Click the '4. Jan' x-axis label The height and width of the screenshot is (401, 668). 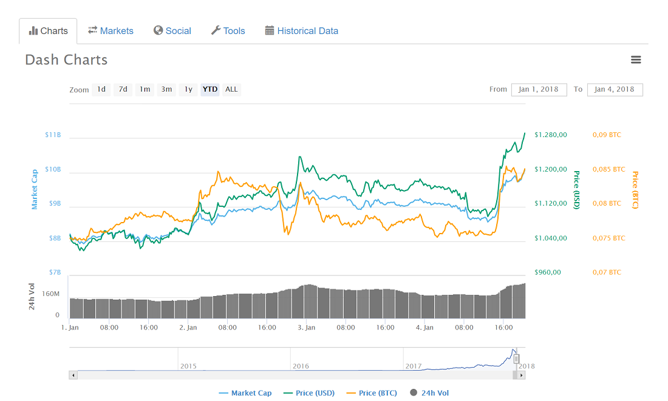coord(424,328)
